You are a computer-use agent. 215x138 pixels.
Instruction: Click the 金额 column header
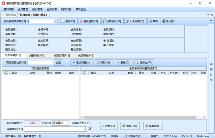(154, 73)
